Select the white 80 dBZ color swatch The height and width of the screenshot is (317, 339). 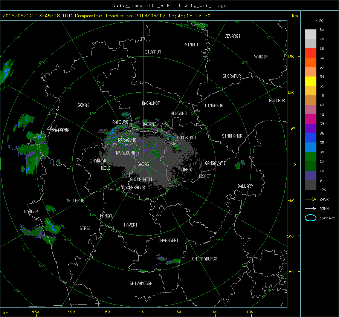[x=310, y=34]
